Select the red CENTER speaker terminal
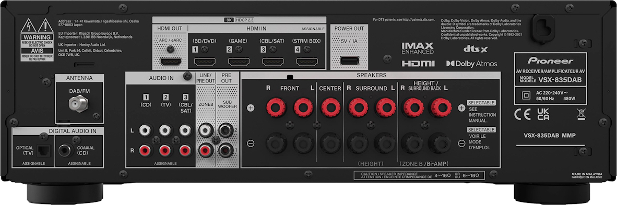The image size is (617, 205). pyautogui.click(x=330, y=107)
